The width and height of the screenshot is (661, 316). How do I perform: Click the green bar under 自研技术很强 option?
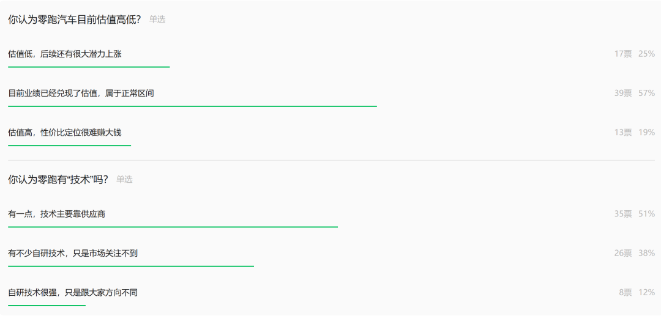[47, 305]
